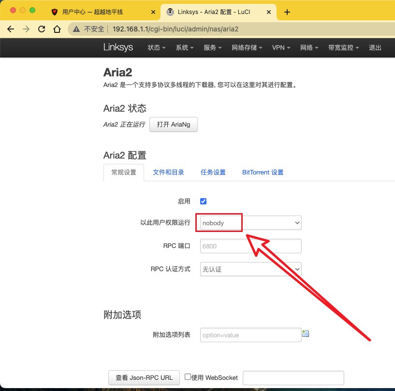This screenshot has height=391, width=395.
Task: Switch to the 任务设置 tab
Action: coord(213,173)
